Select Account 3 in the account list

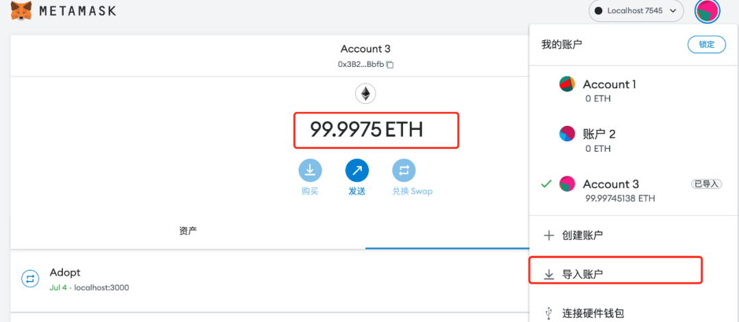click(634, 190)
